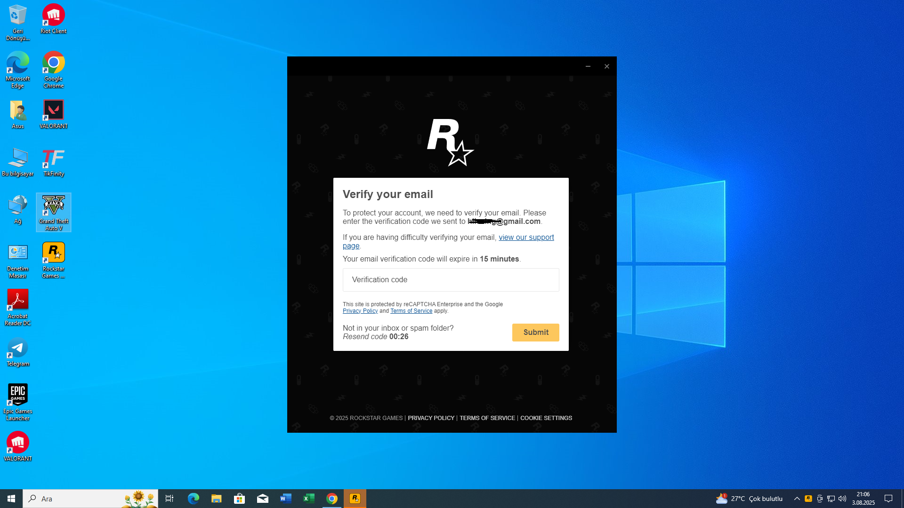Open the Windows Start menu
904x508 pixels.
[11, 499]
